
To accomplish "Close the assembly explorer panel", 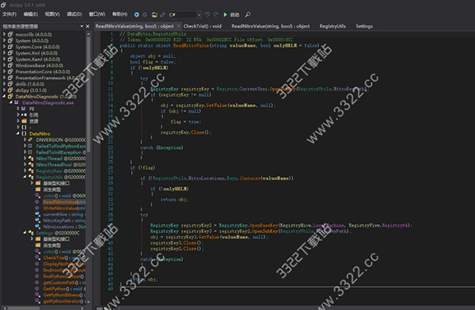I will pos(88,26).
